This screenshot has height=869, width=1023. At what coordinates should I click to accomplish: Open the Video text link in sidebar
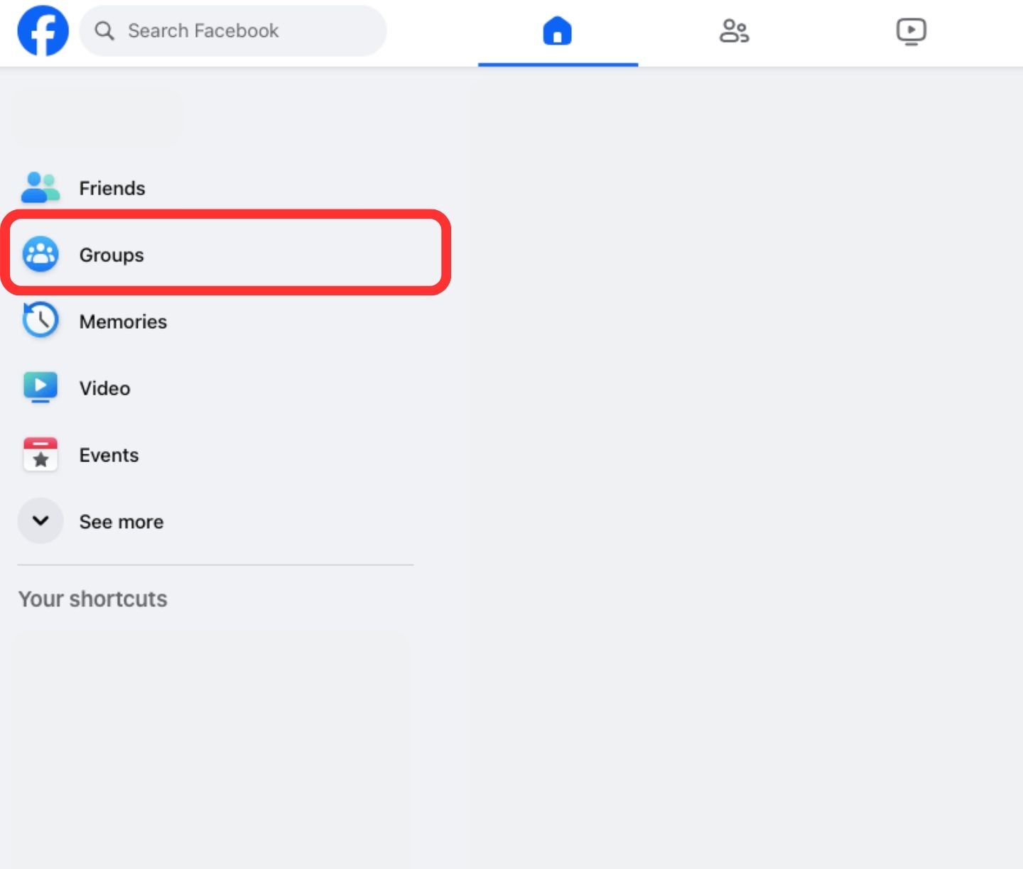coord(104,388)
